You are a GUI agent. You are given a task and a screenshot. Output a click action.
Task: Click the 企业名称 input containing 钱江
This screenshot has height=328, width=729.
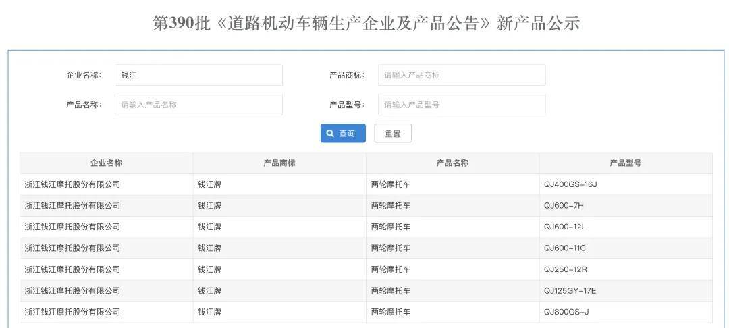pos(198,75)
